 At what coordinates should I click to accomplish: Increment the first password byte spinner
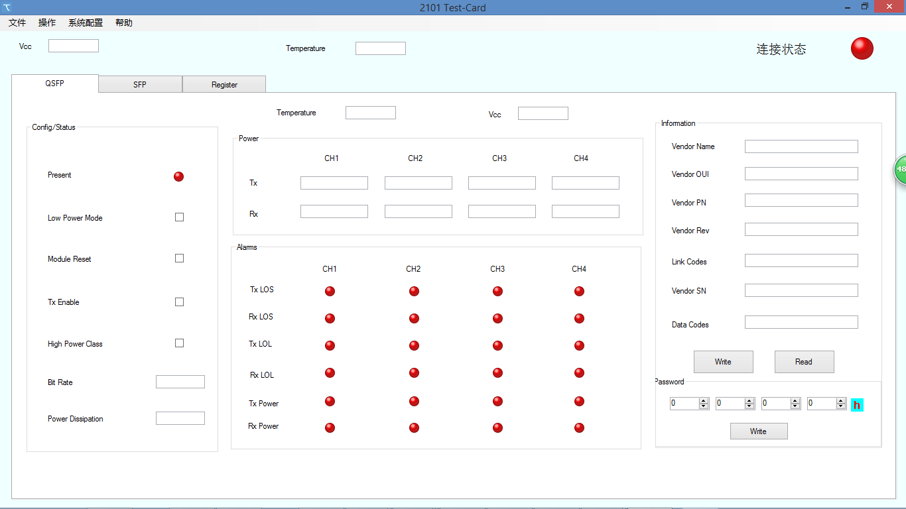pyautogui.click(x=704, y=400)
